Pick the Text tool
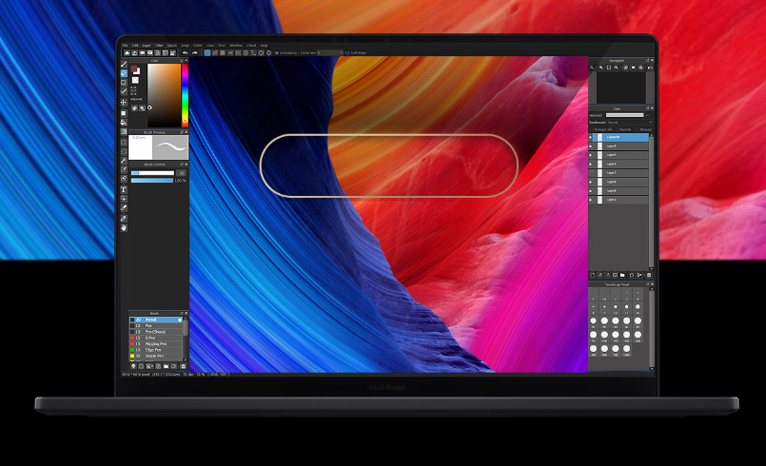The height and width of the screenshot is (466, 766). [x=124, y=189]
